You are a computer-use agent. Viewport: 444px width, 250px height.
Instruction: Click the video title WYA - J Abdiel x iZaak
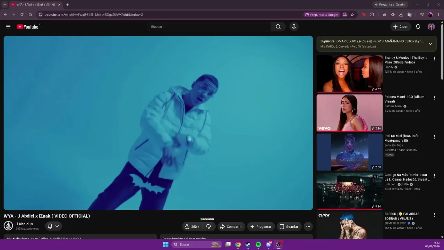click(x=47, y=216)
